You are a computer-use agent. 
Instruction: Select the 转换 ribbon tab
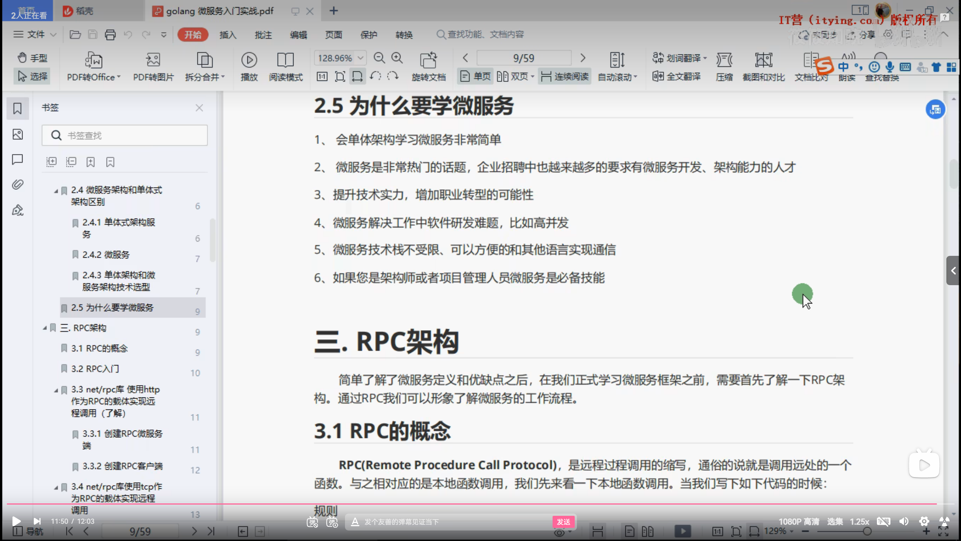(404, 35)
